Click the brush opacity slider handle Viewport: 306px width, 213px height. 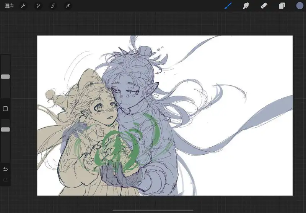pyautogui.click(x=5, y=130)
